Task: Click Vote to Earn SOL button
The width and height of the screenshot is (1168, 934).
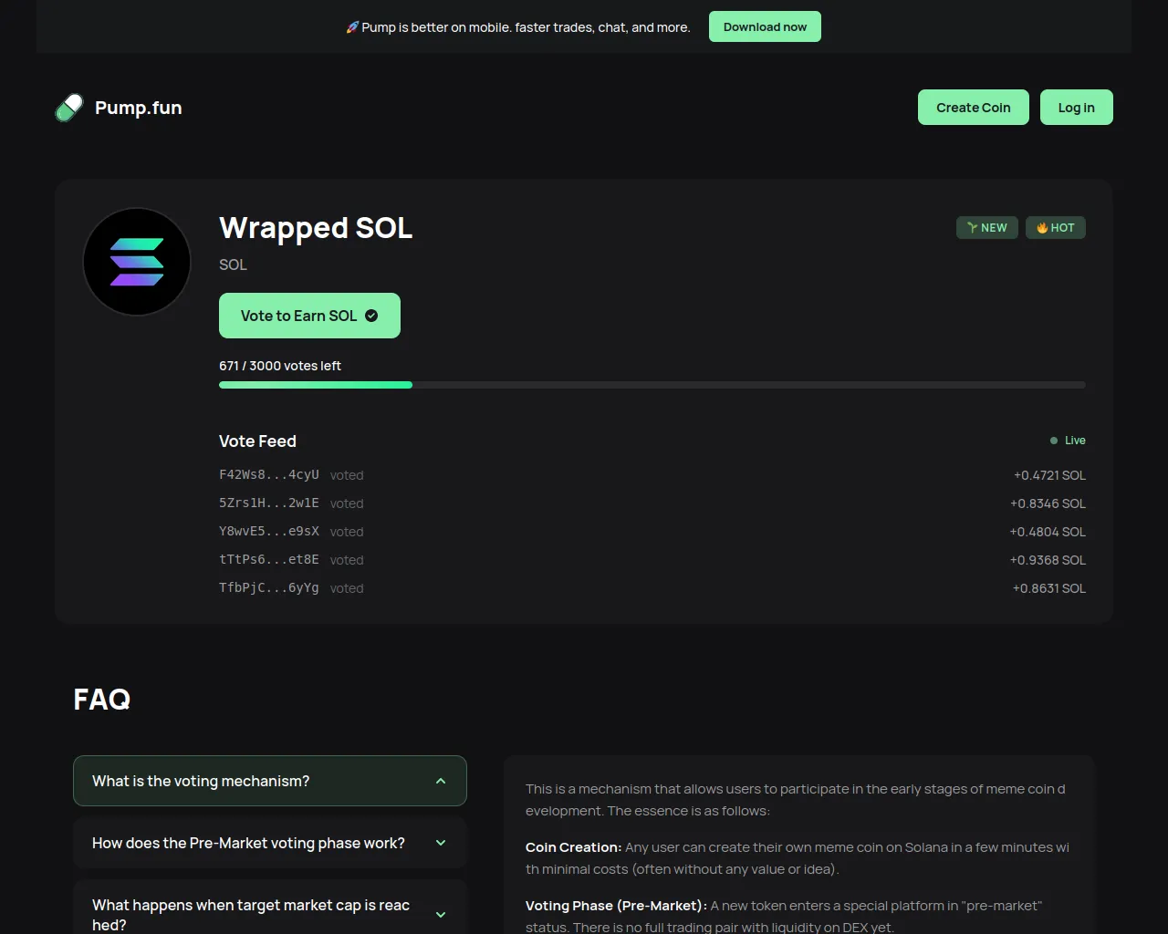Action: 309,316
